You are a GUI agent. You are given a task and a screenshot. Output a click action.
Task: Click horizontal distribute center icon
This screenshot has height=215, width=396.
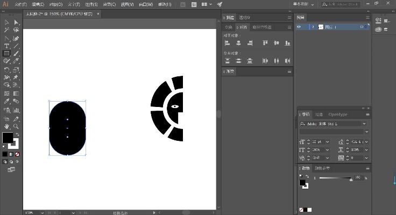pyautogui.click(x=277, y=61)
